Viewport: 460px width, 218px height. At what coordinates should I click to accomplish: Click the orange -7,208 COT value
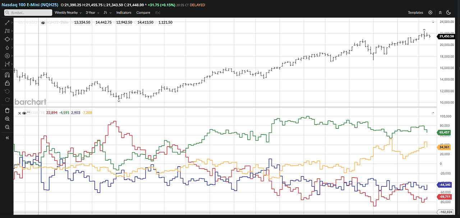click(87, 113)
